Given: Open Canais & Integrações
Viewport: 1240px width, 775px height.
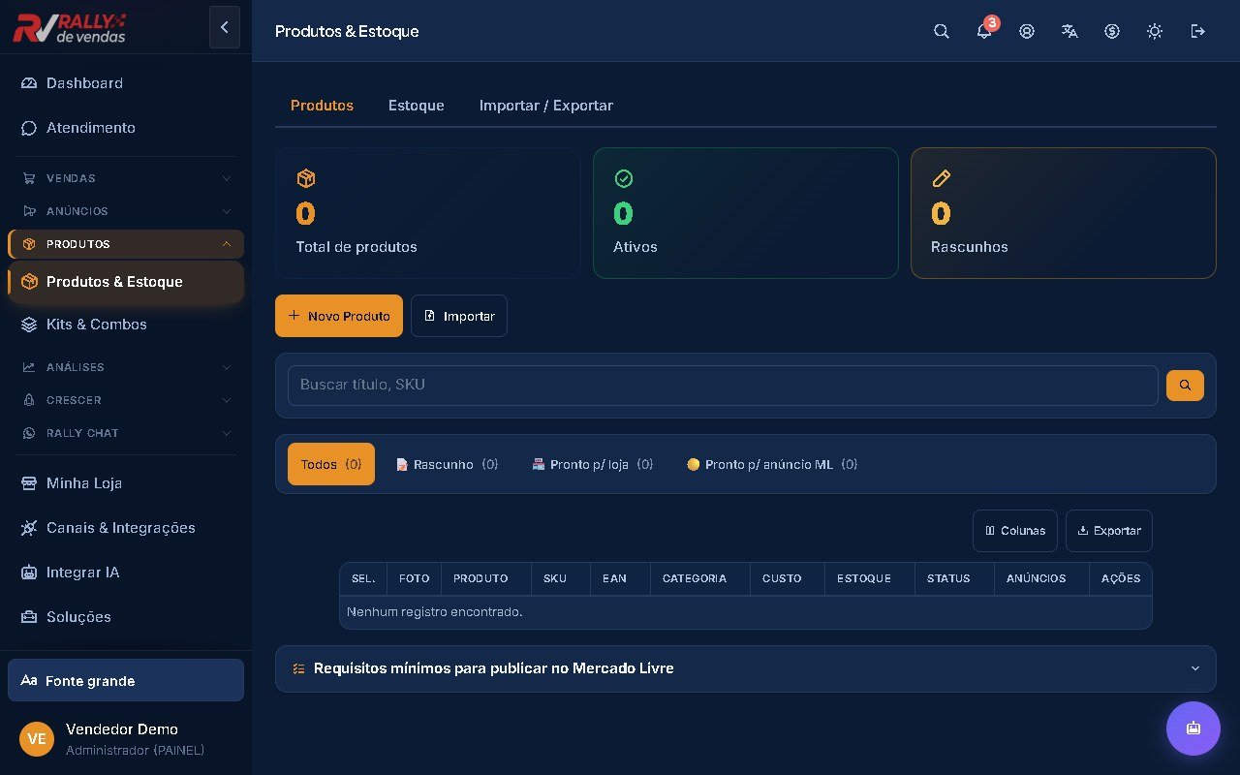Looking at the screenshot, I should pos(126,528).
